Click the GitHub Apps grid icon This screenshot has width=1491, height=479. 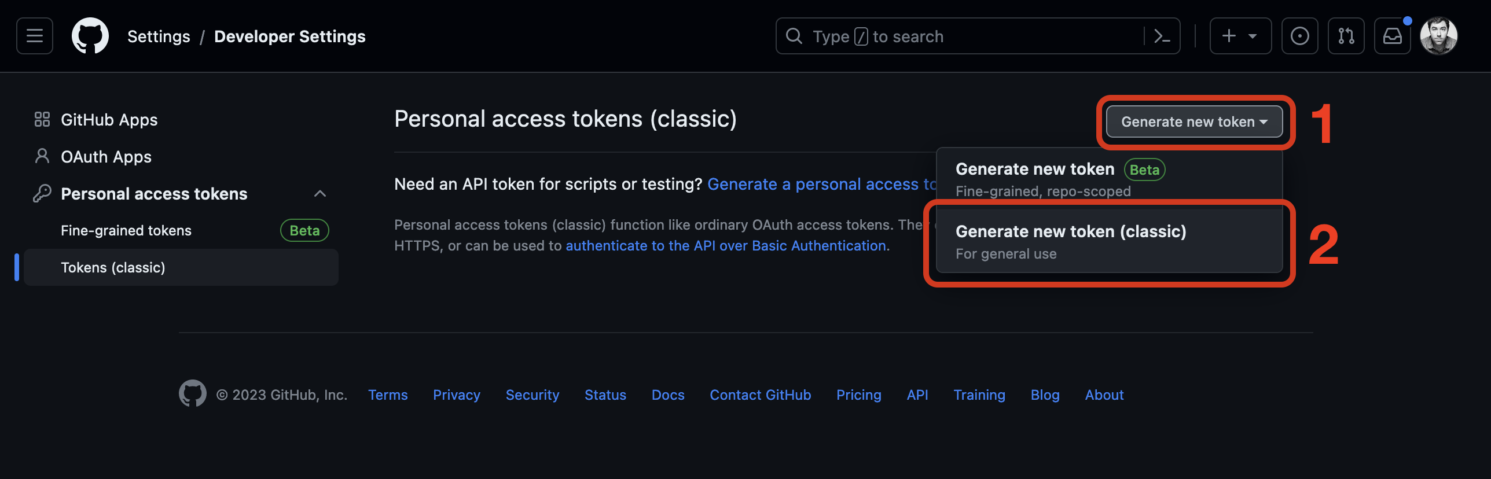[x=41, y=119]
